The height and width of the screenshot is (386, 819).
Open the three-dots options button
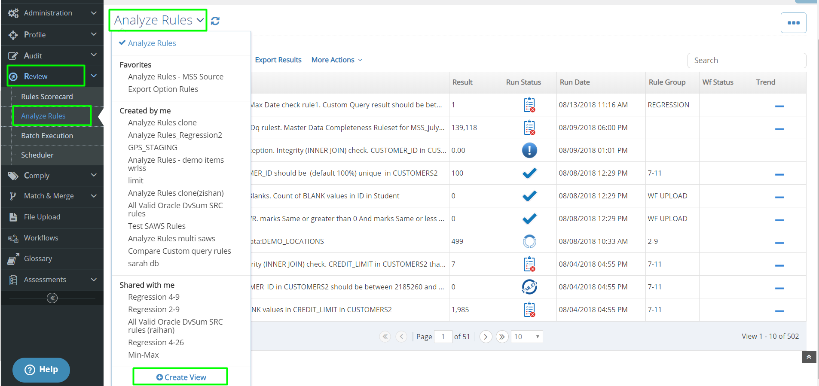(793, 23)
